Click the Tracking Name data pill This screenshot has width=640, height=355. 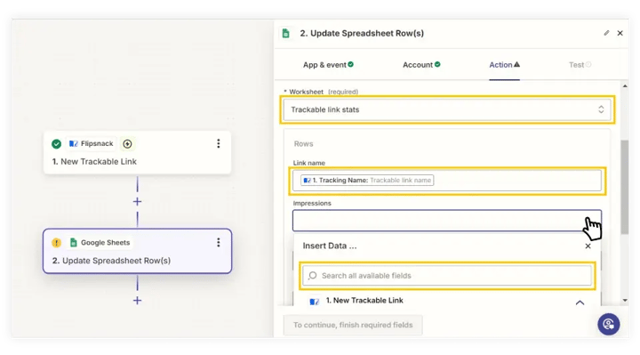[x=367, y=180]
